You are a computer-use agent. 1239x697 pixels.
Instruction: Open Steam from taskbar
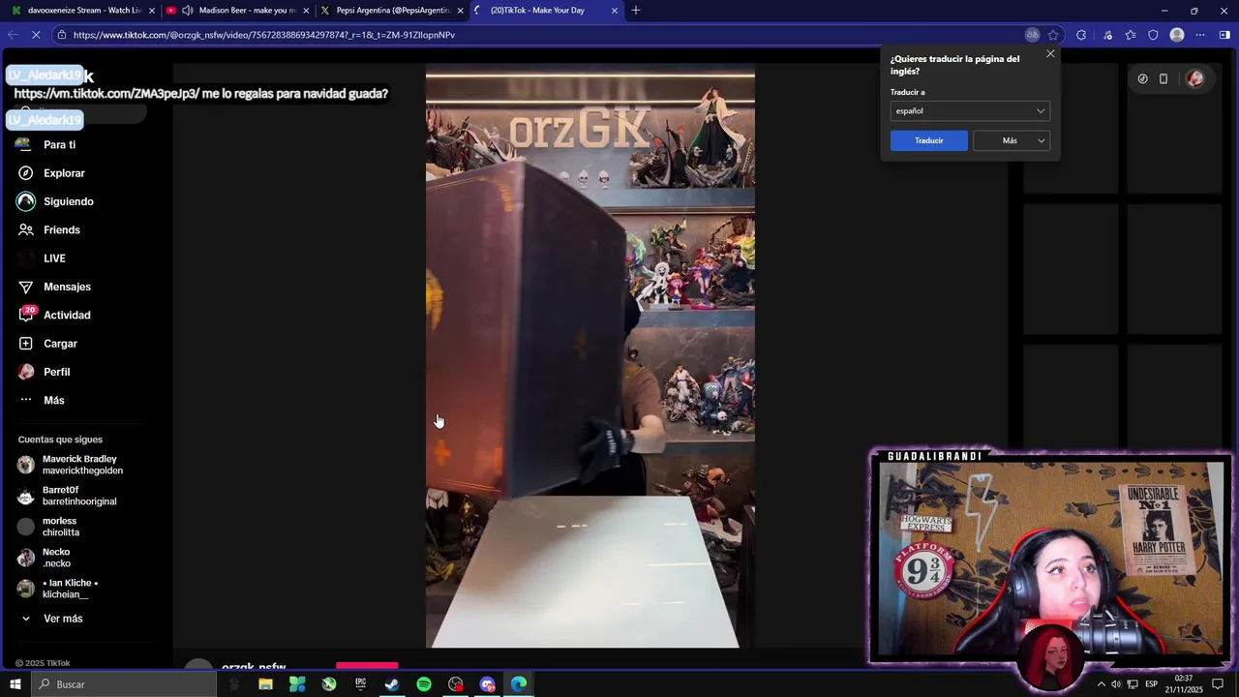[392, 684]
